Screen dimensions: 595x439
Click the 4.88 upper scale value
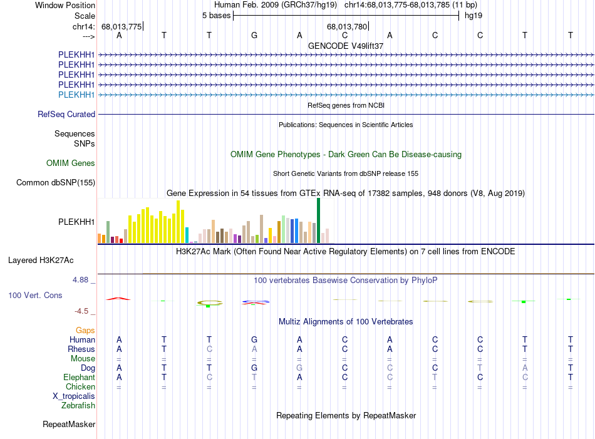click(x=80, y=280)
